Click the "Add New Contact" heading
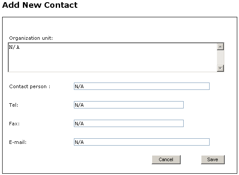 (40, 5)
